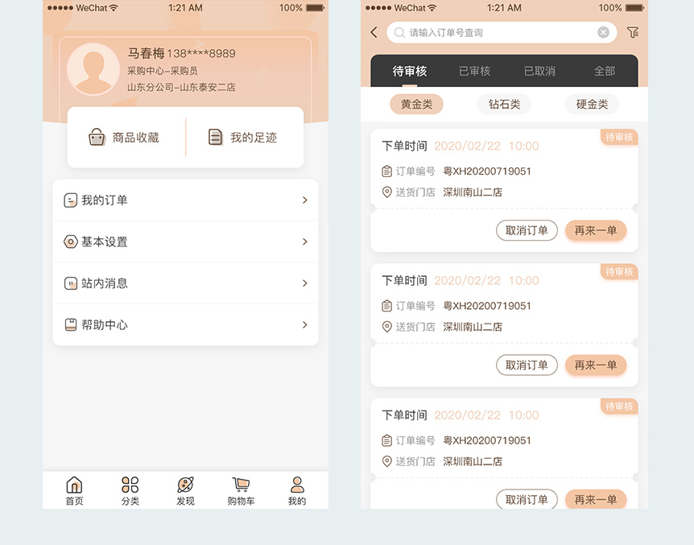This screenshot has height=545, width=694.
Task: Click 采购中心-采购员 role text
Action: (163, 71)
